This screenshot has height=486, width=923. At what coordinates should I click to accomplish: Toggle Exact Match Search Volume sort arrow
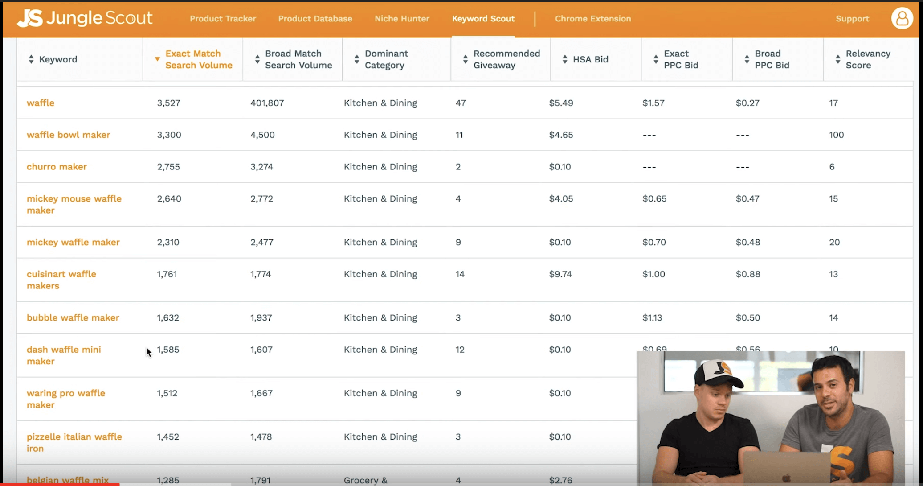coord(157,59)
